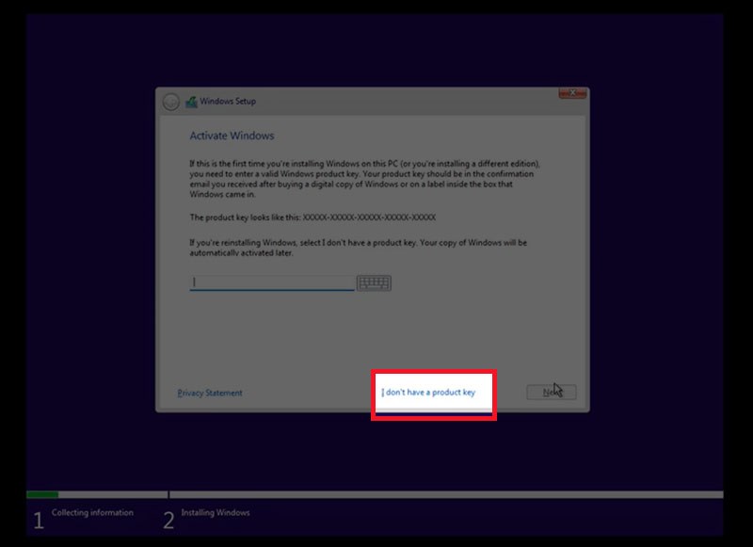Click the Next button

552,393
